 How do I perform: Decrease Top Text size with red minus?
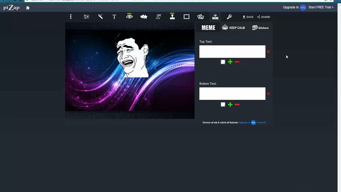237,62
